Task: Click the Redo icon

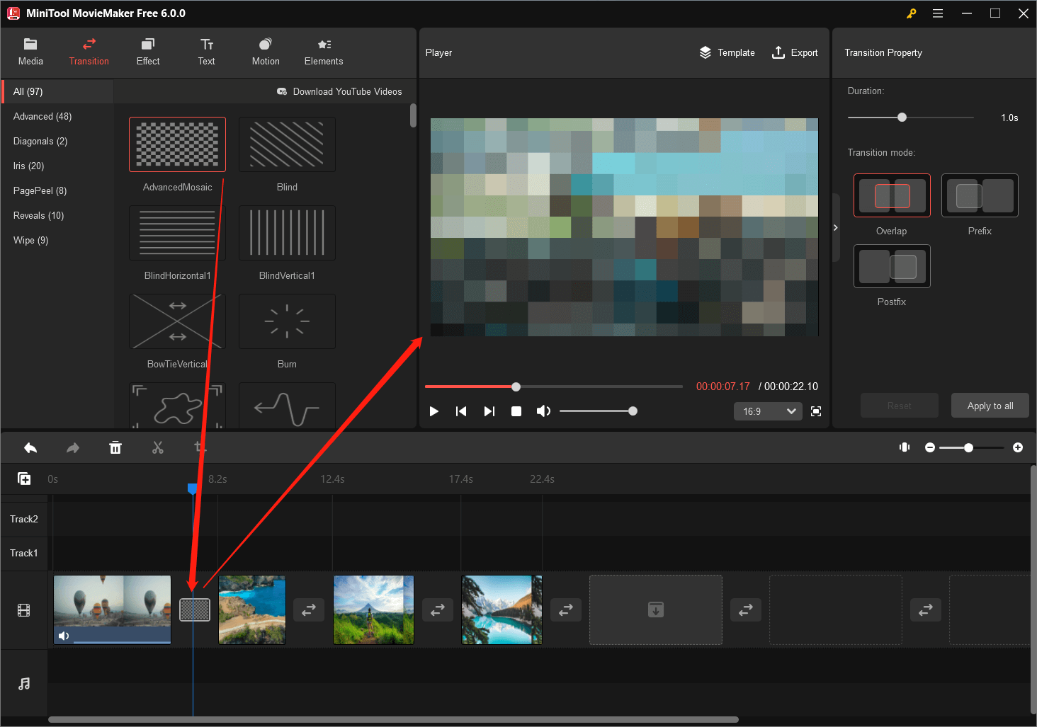Action: pyautogui.click(x=72, y=447)
